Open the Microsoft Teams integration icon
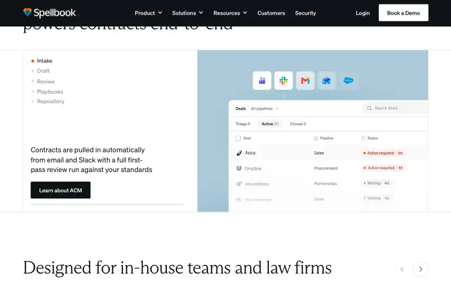This screenshot has height=282, width=451. [262, 81]
